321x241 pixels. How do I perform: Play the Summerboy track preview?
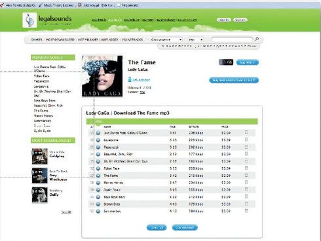point(98,212)
